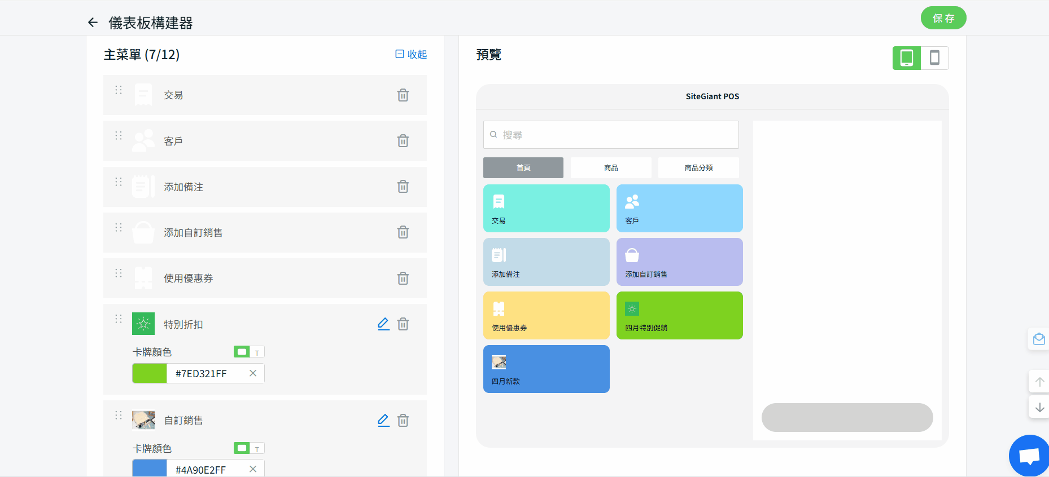
Task: Edit the 自訂銷售 menu item
Action: (383, 421)
